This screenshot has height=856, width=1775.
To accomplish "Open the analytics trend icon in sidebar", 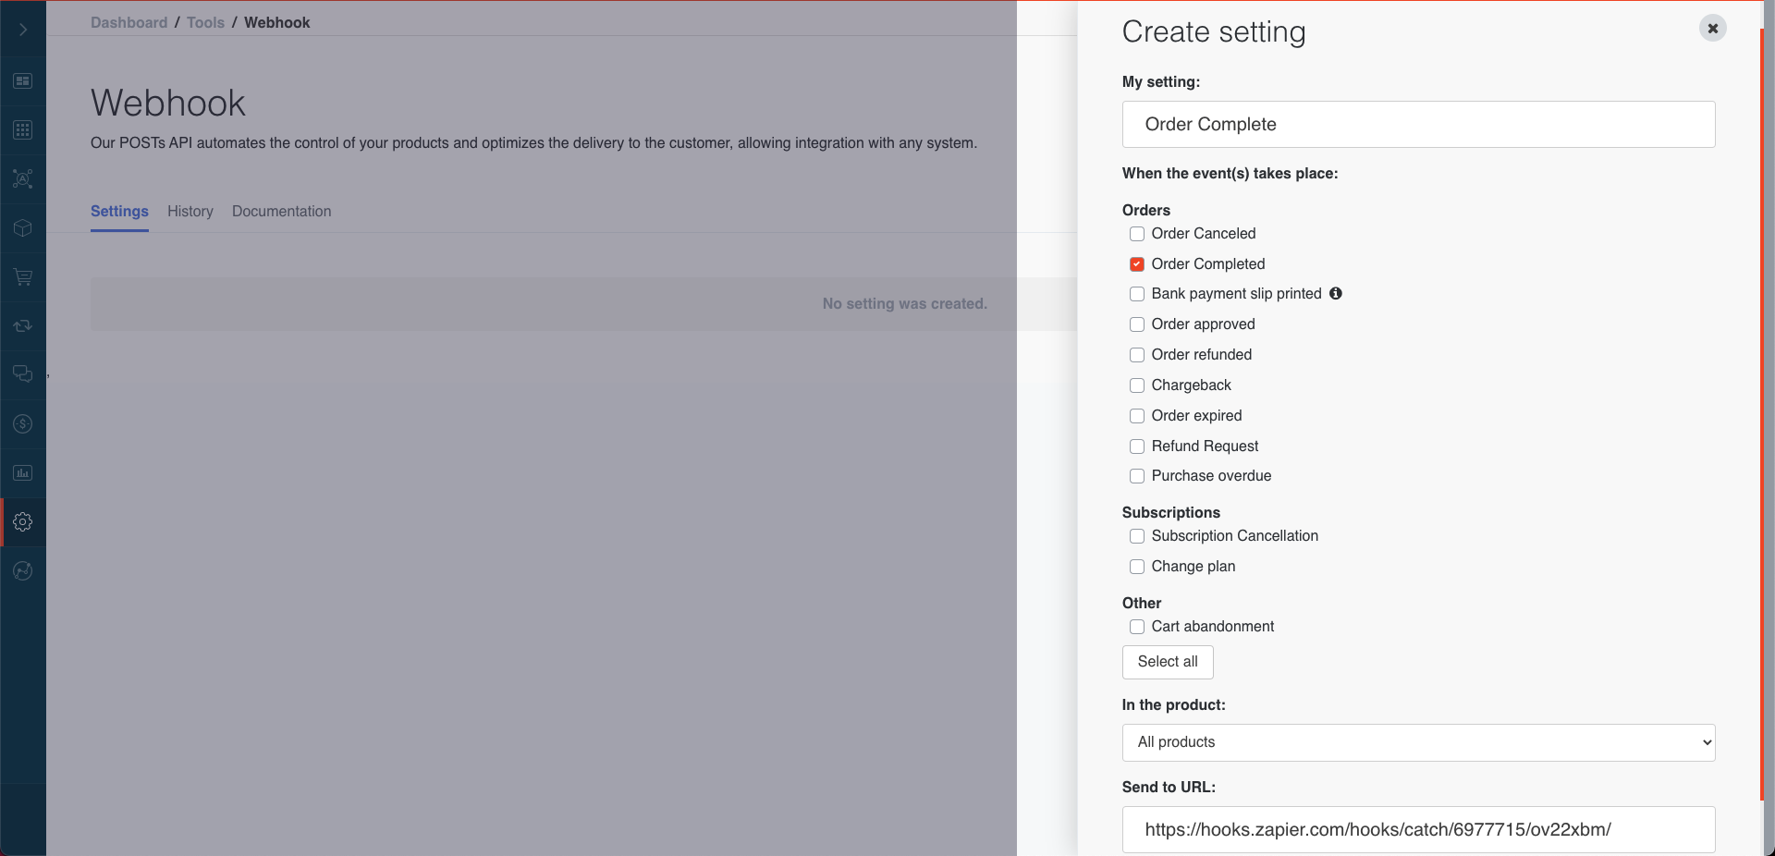I will (23, 571).
